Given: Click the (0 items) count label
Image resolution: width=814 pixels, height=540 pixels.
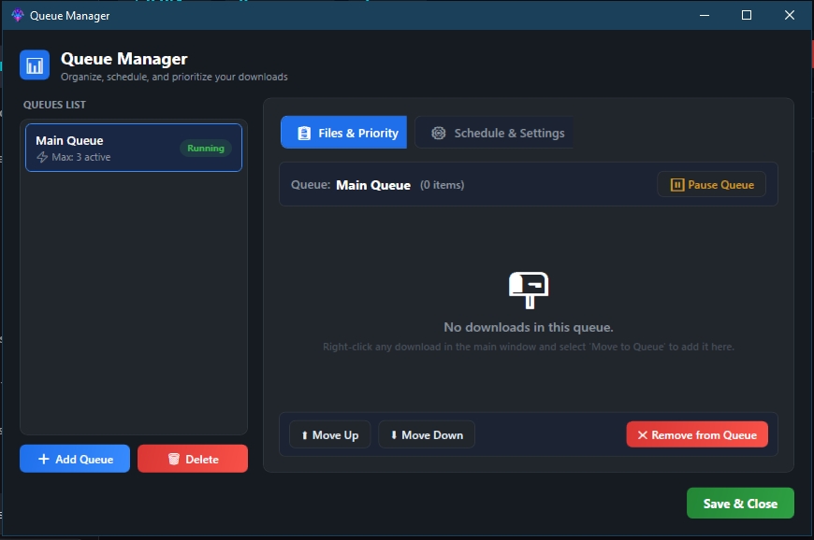Looking at the screenshot, I should click(443, 185).
